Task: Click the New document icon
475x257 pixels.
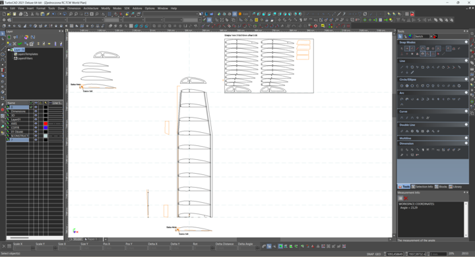Action: click(4, 14)
